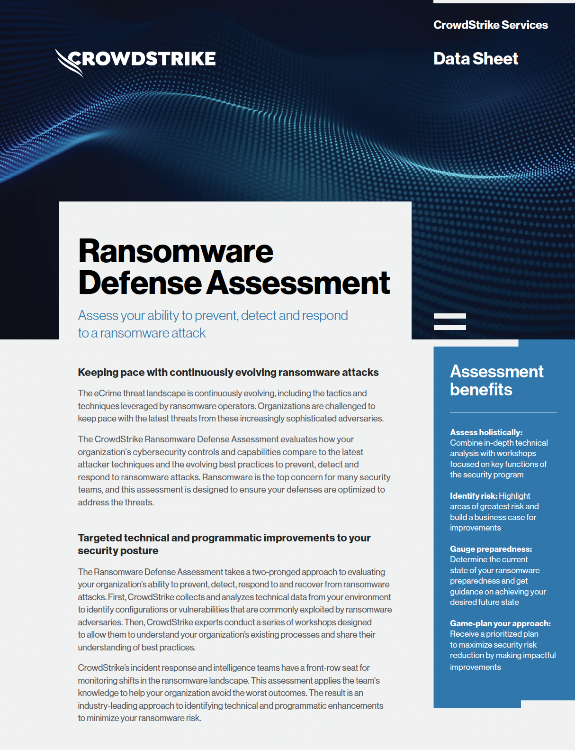Click the 'Ransomware Defense Assessment' title

pos(234,267)
